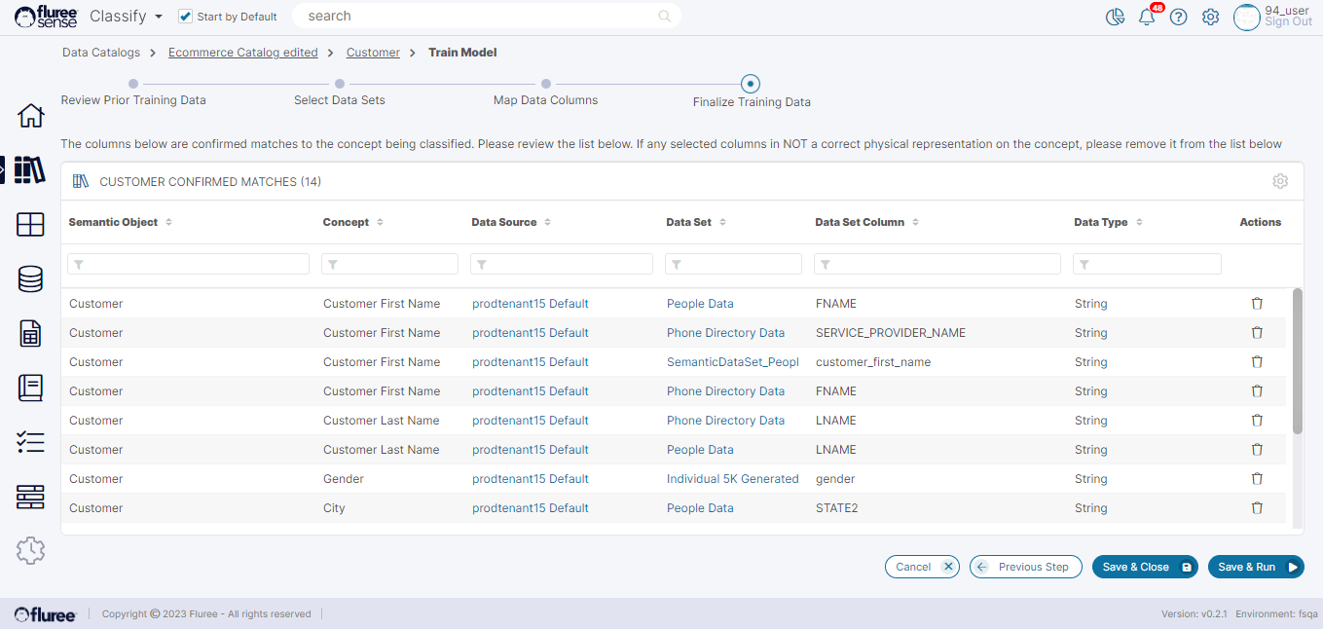Open the top bar settings gear
Image resolution: width=1323 pixels, height=629 pixels.
1210,18
